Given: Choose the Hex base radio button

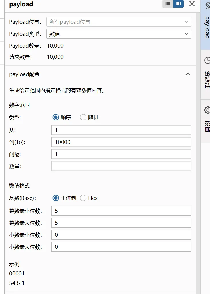Looking at the screenshot, I should pyautogui.click(x=83, y=198).
